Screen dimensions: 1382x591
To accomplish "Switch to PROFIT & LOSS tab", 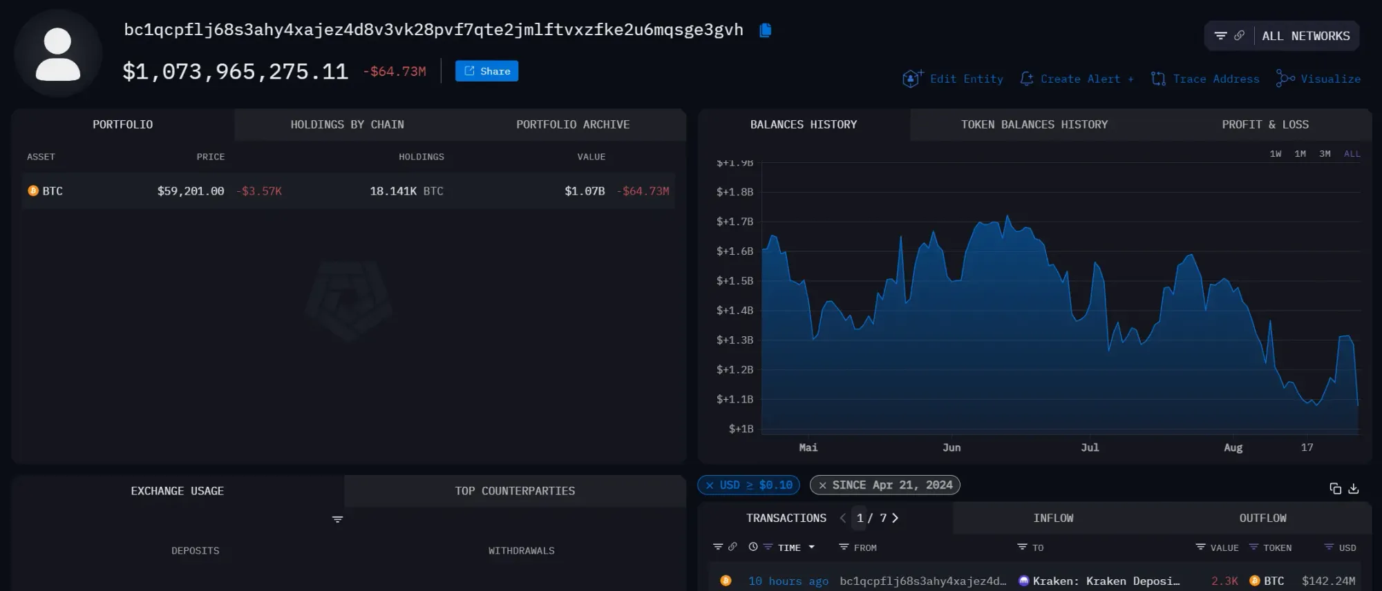I will tap(1265, 124).
